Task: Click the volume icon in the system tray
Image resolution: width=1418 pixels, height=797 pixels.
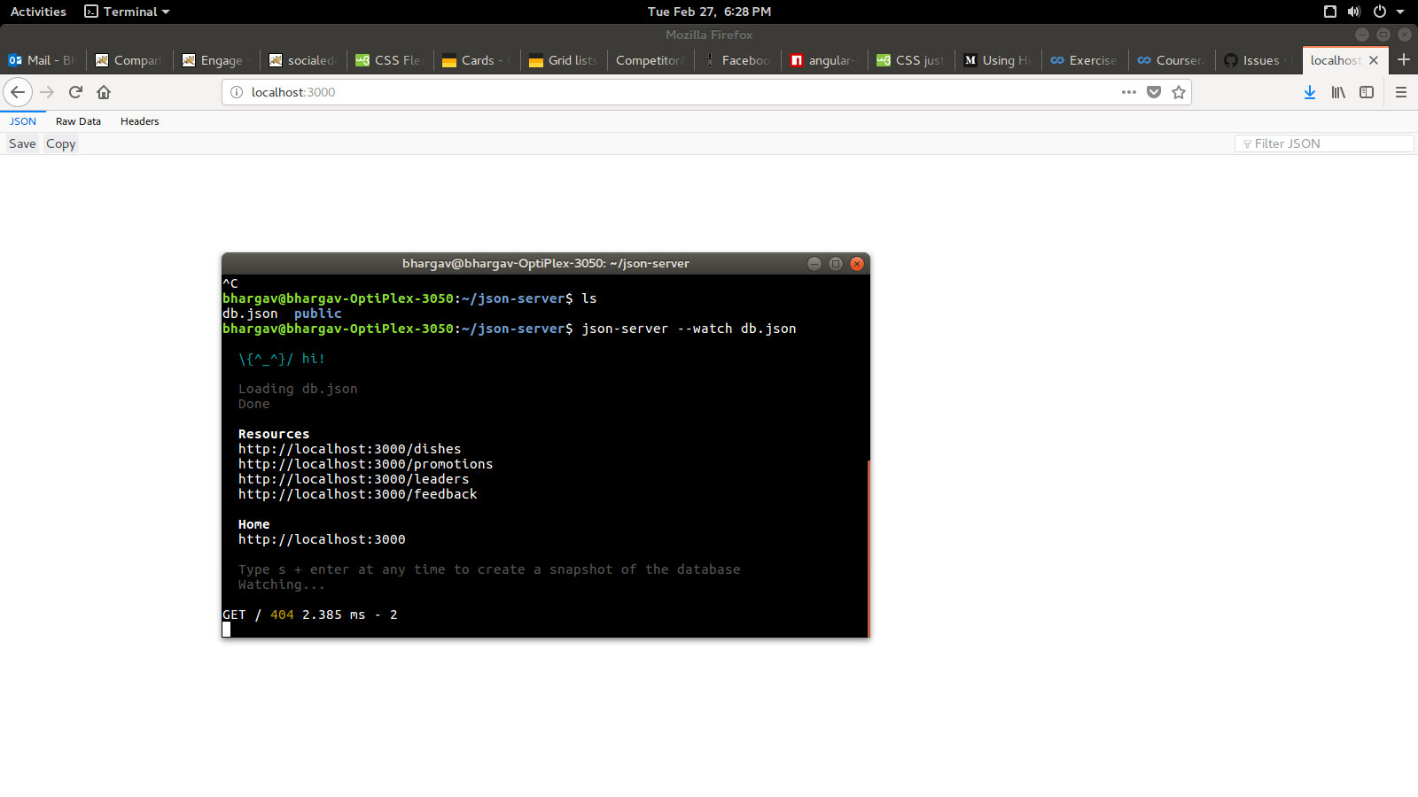Action: 1353,12
